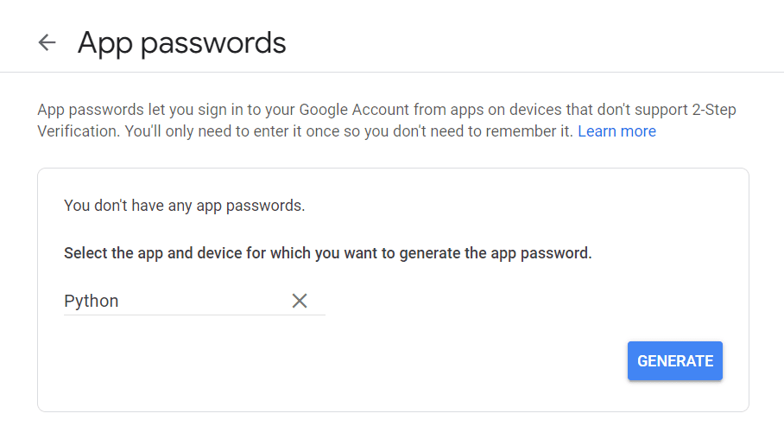Open the Learn more link
Screen dimensions: 784x439
[616, 131]
